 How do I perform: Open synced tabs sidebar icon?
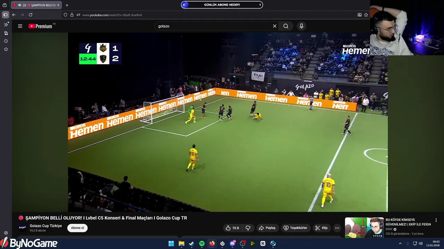click(x=6, y=33)
